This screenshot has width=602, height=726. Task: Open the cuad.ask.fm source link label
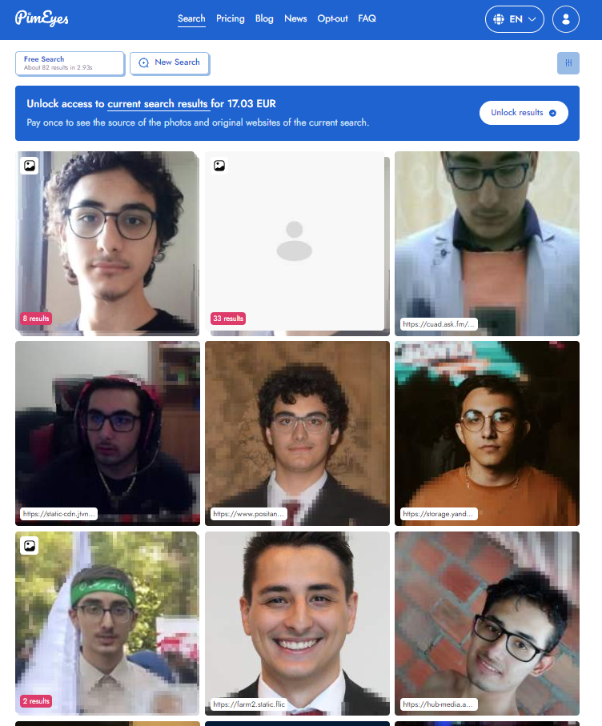[x=439, y=324]
